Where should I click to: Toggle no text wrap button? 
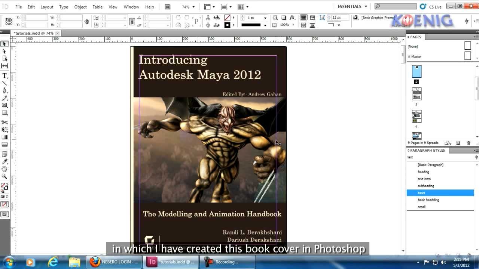303,18
